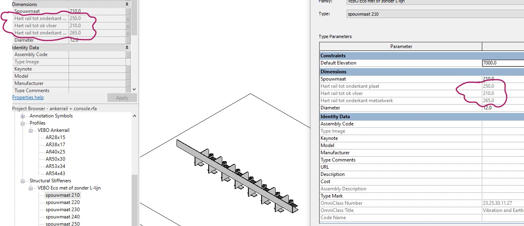Viewport: 524px width, 226px height.
Task: Click Identity Data group header in Type Parameters
Action: click(422, 117)
